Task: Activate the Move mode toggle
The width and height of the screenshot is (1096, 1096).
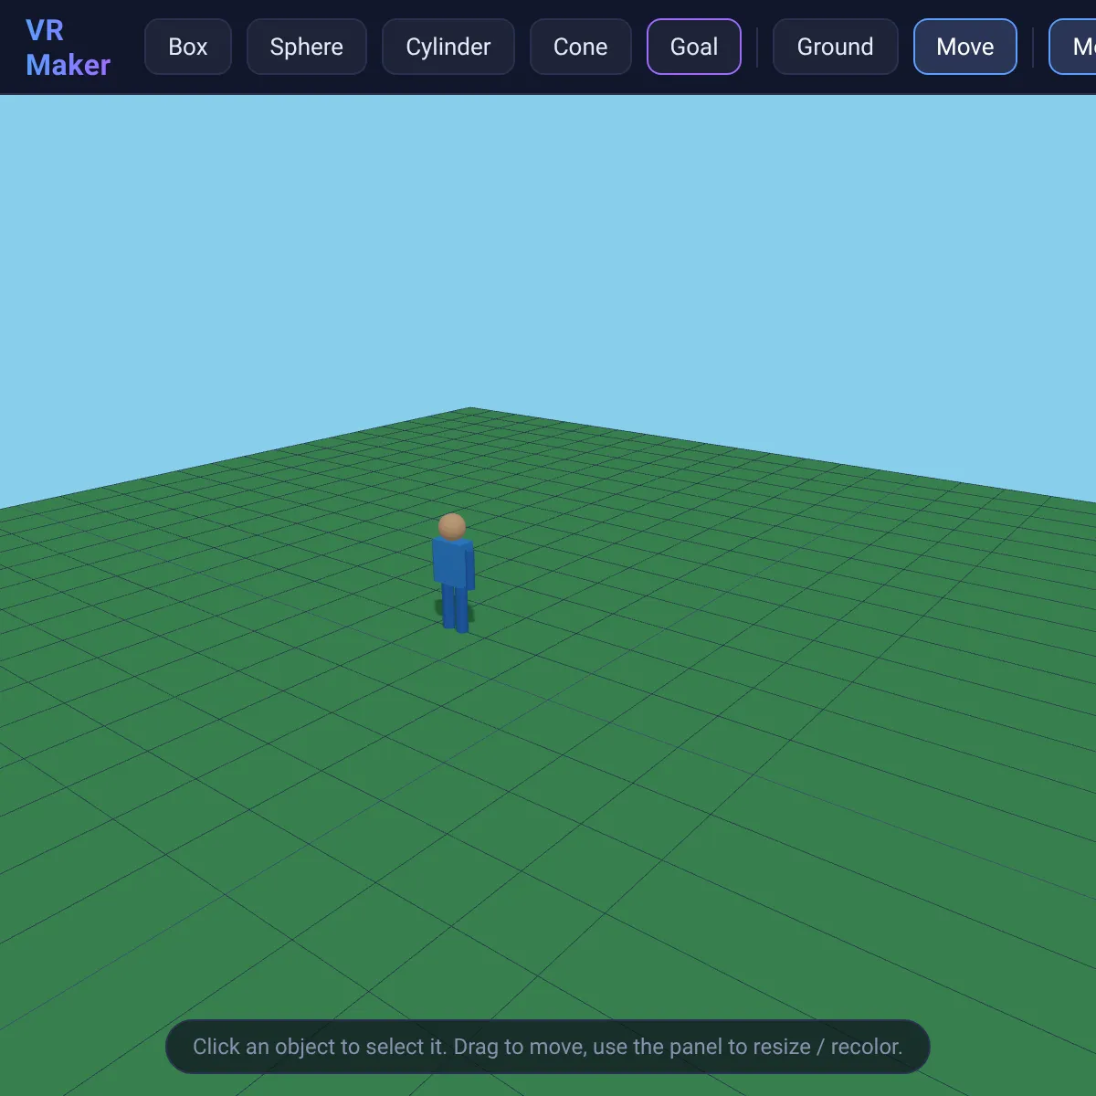Action: tap(965, 47)
